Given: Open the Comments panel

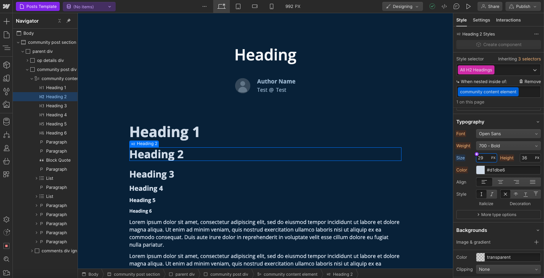Looking at the screenshot, I should [456, 6].
